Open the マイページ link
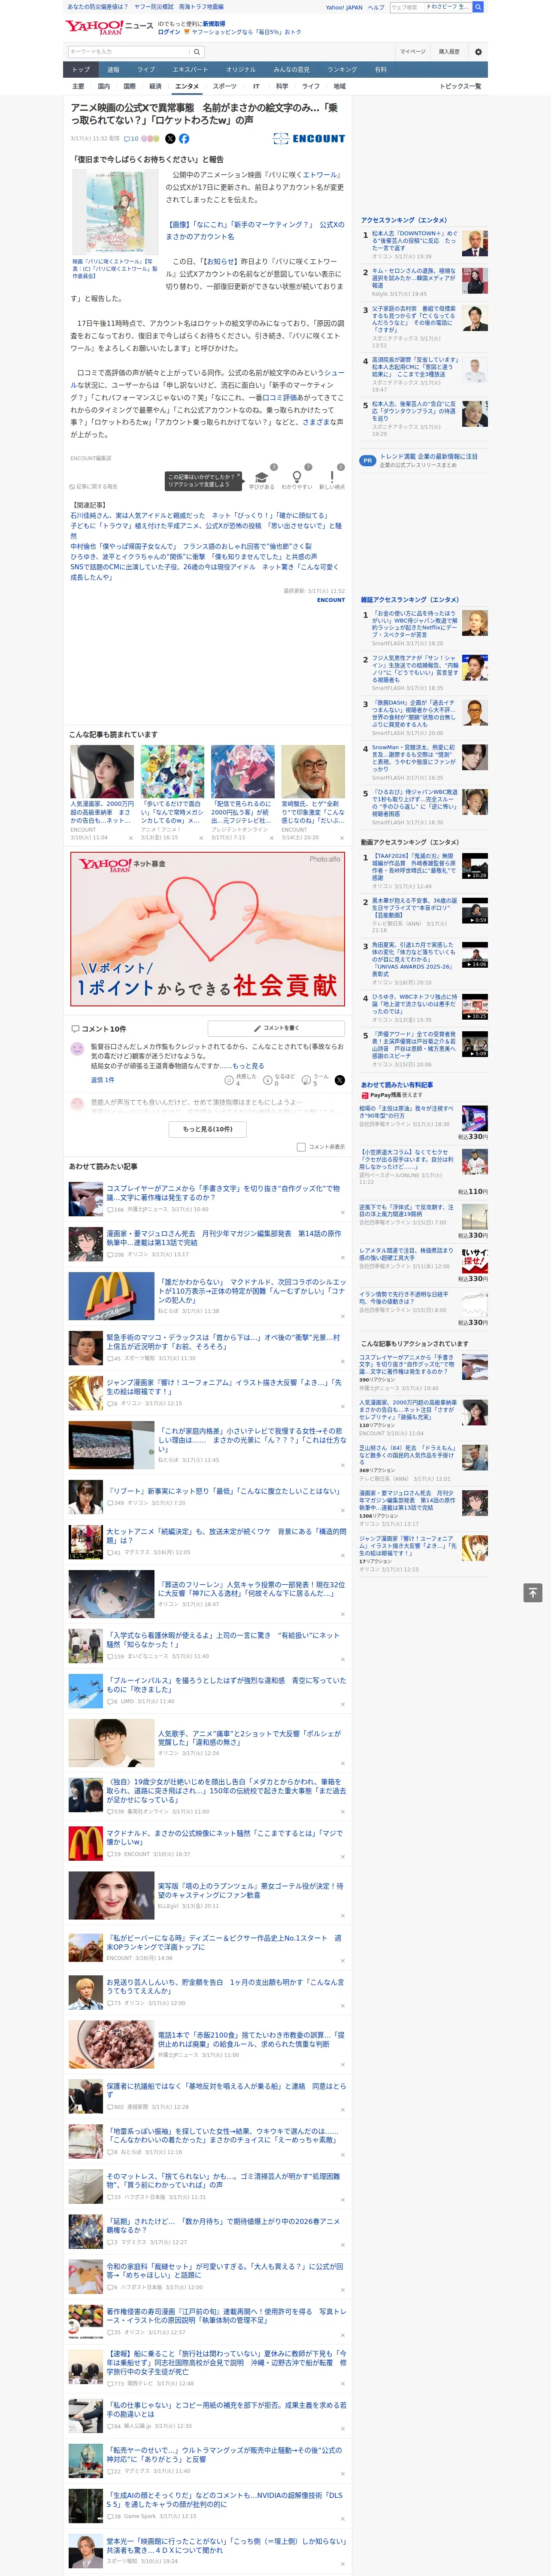This screenshot has width=551, height=2576. (413, 52)
